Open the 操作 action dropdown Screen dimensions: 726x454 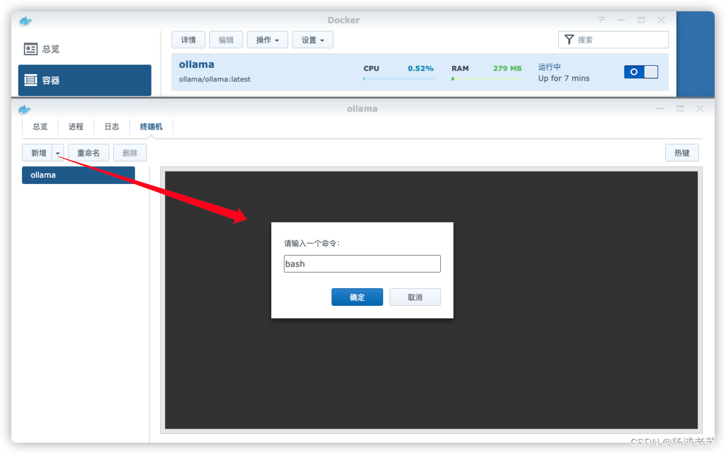[268, 40]
